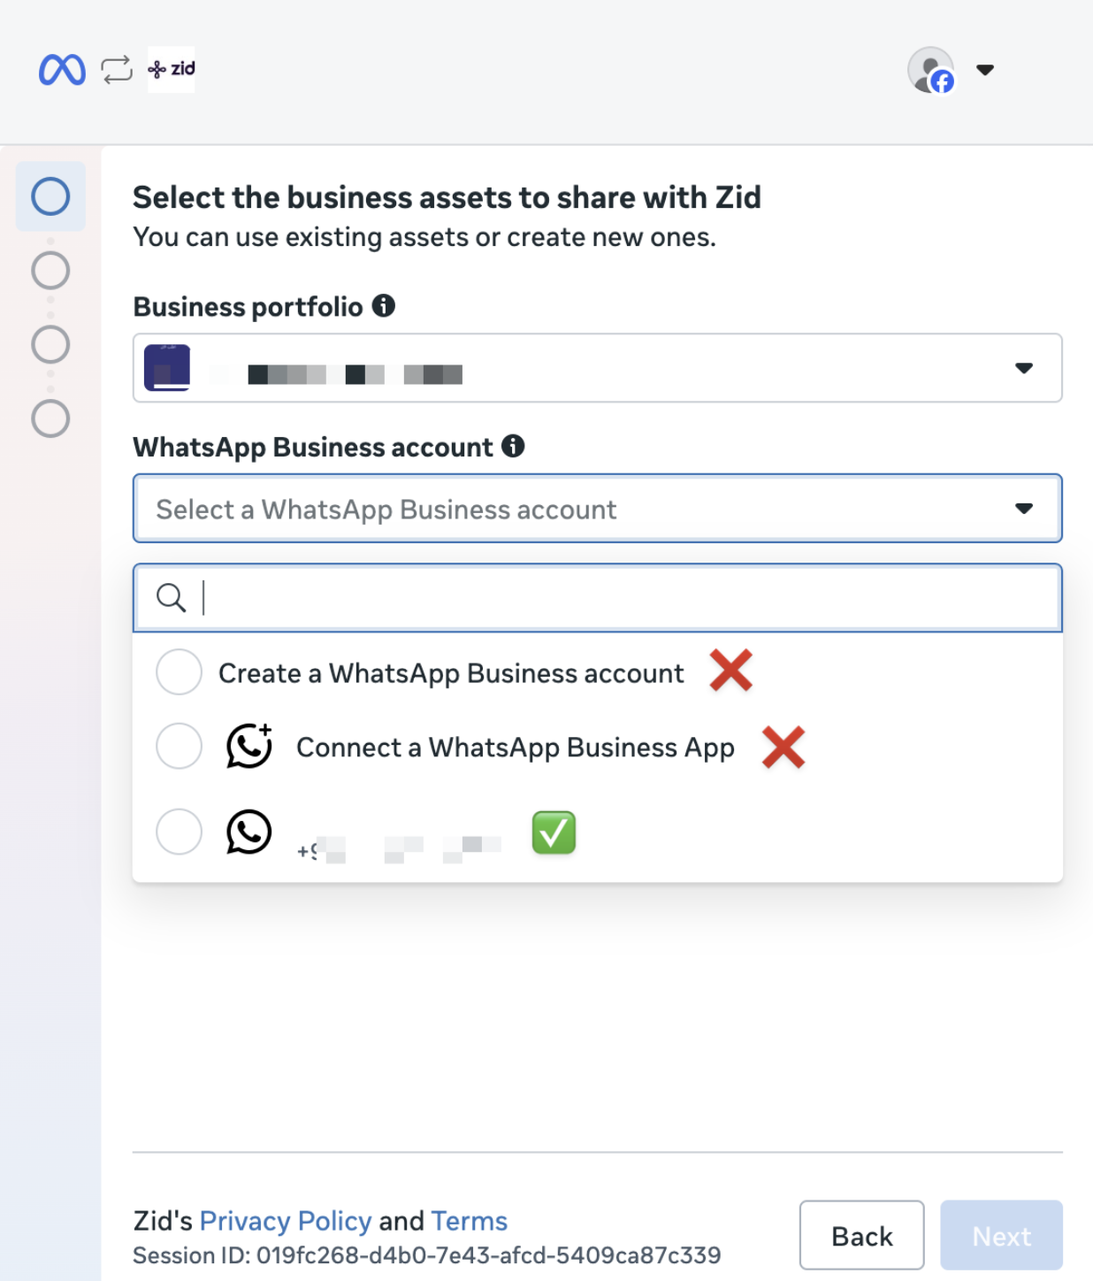Select the fourth step circle in sidebar
Screen dimensions: 1093x1281
point(50,418)
